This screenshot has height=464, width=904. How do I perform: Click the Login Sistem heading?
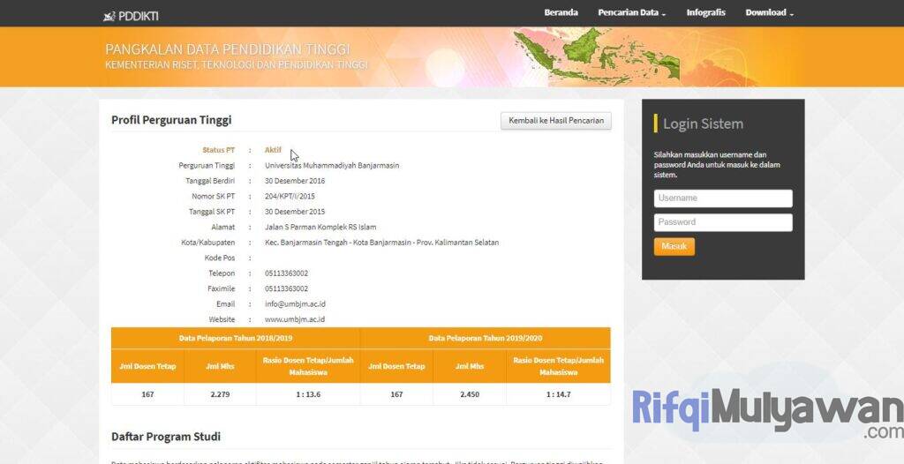click(x=703, y=123)
